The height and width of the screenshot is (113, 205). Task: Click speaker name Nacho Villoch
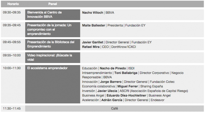click(x=93, y=12)
